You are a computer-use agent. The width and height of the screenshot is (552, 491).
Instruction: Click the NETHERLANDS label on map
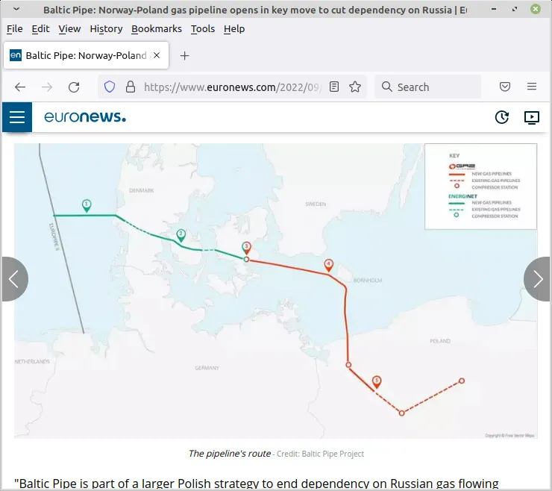click(x=32, y=361)
